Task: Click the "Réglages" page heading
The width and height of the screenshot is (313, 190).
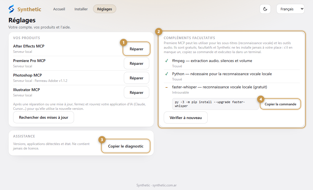Action: pyautogui.click(x=22, y=20)
